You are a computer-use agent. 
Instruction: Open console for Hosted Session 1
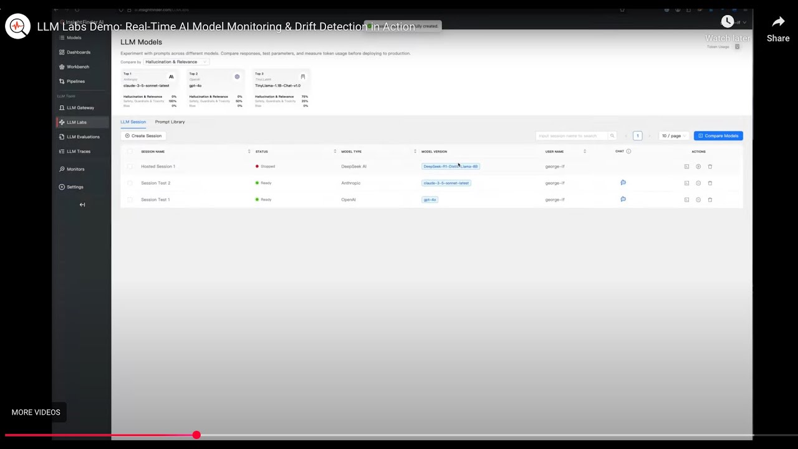[x=686, y=167]
